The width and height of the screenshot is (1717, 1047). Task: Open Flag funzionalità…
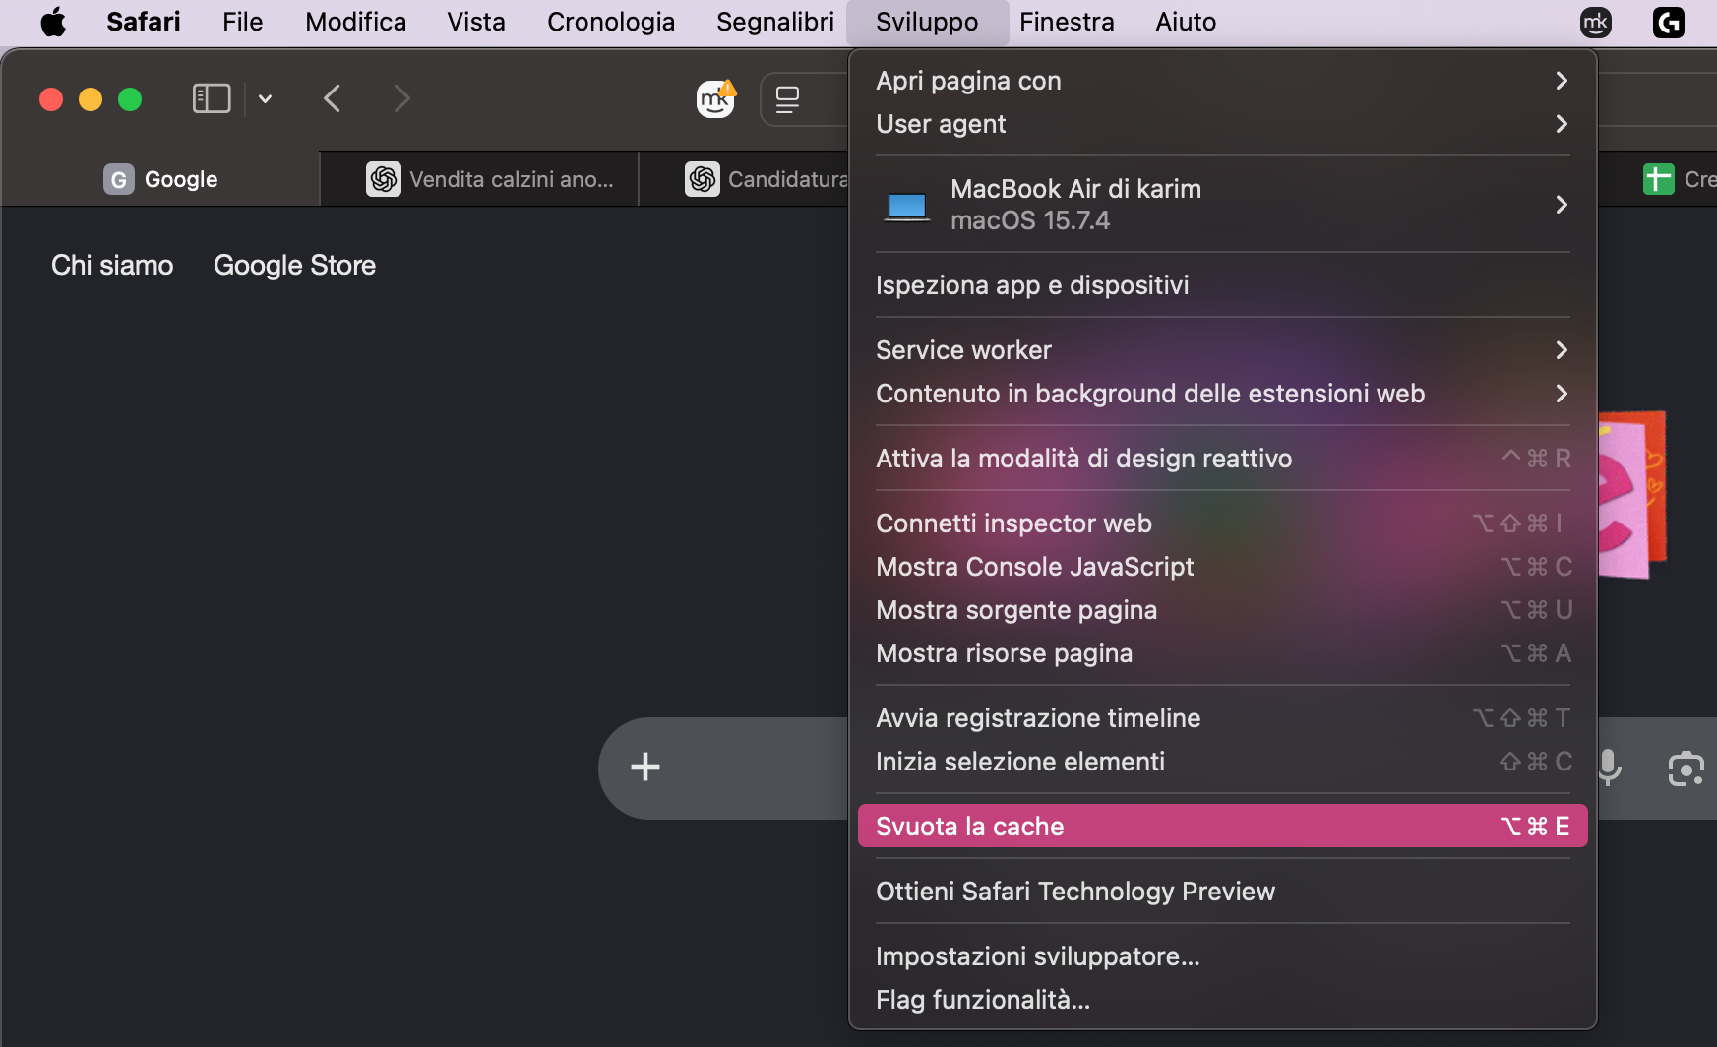(1222, 1000)
